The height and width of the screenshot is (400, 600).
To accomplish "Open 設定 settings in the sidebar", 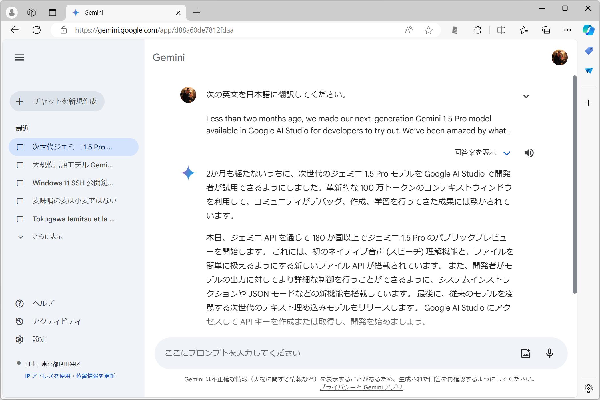I will (31, 339).
